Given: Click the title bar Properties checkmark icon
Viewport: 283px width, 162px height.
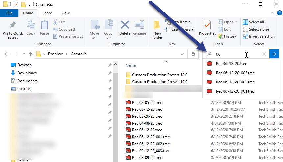Looking at the screenshot, I should pyautogui.click(x=16, y=4).
